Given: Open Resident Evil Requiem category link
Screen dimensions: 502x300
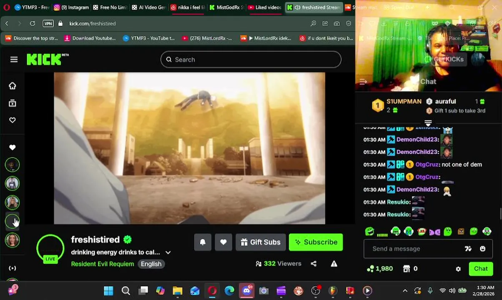Looking at the screenshot, I should 103,264.
